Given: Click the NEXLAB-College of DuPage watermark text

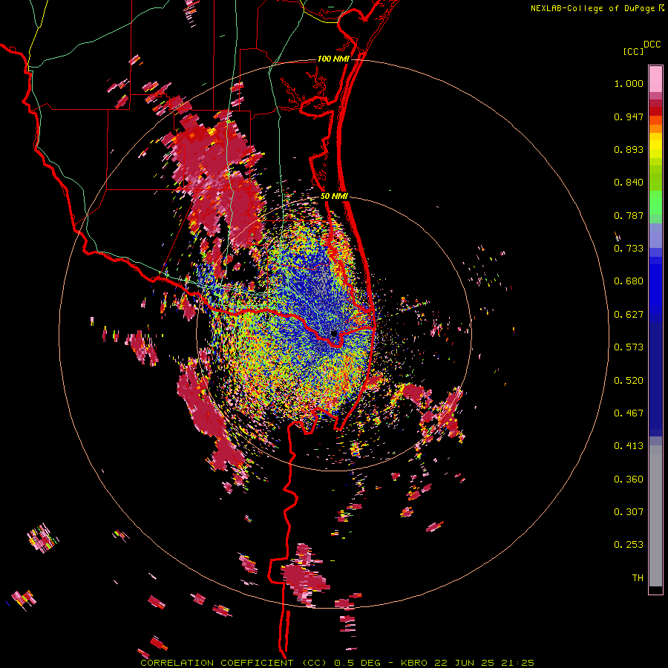Looking at the screenshot, I should click(595, 8).
